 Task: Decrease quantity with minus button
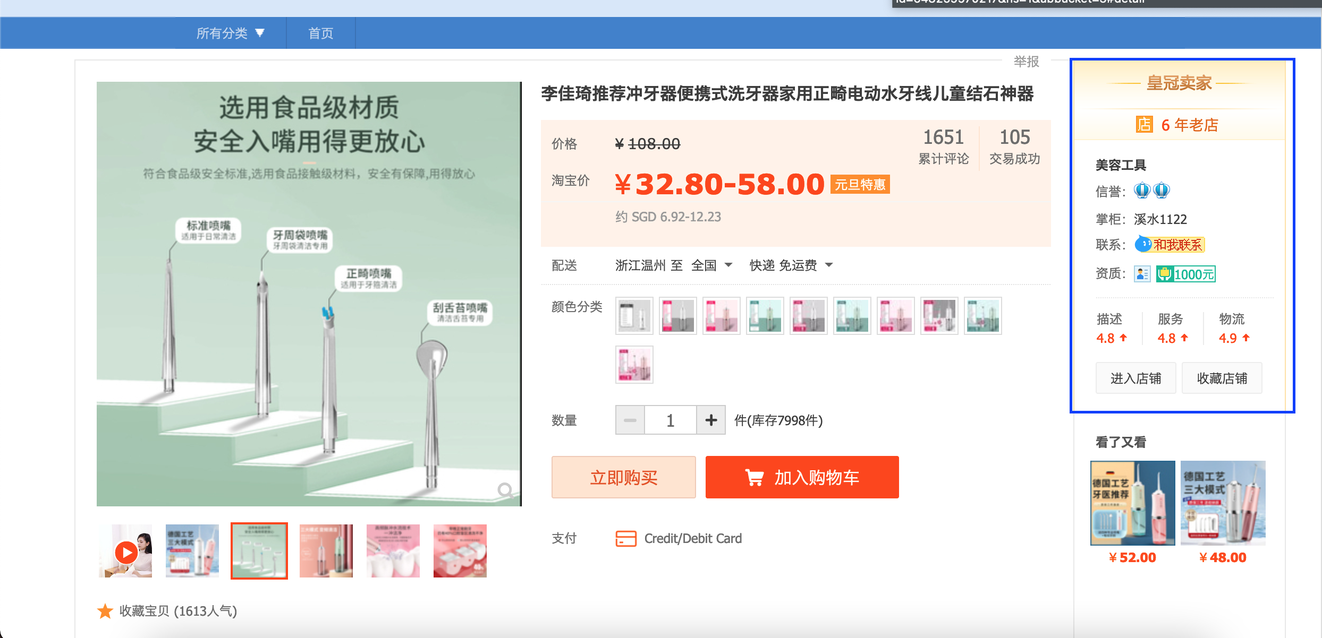pyautogui.click(x=630, y=420)
